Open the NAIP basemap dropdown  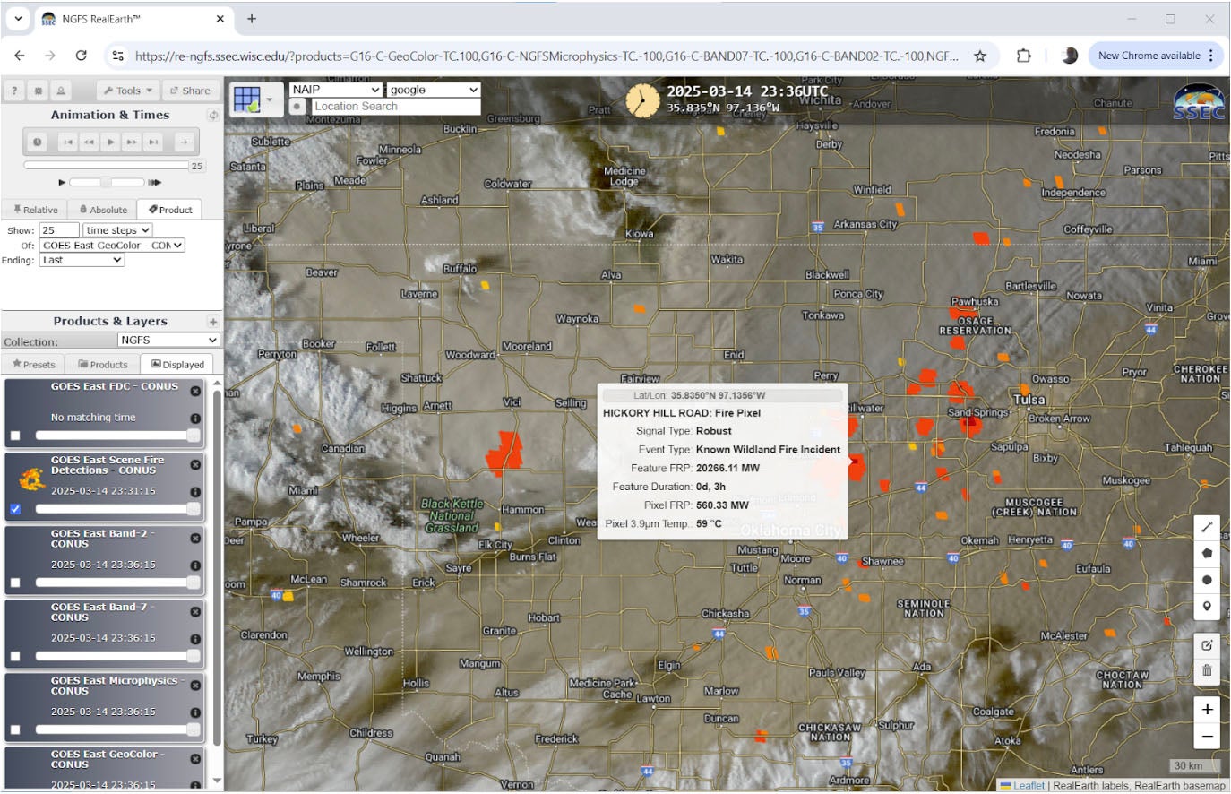(336, 90)
